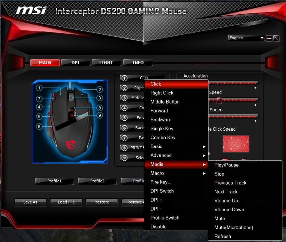This screenshot has height=242, width=286.
Task: Switch to the DPI tab
Action: point(75,63)
